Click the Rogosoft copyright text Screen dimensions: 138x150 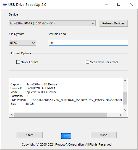67,144
